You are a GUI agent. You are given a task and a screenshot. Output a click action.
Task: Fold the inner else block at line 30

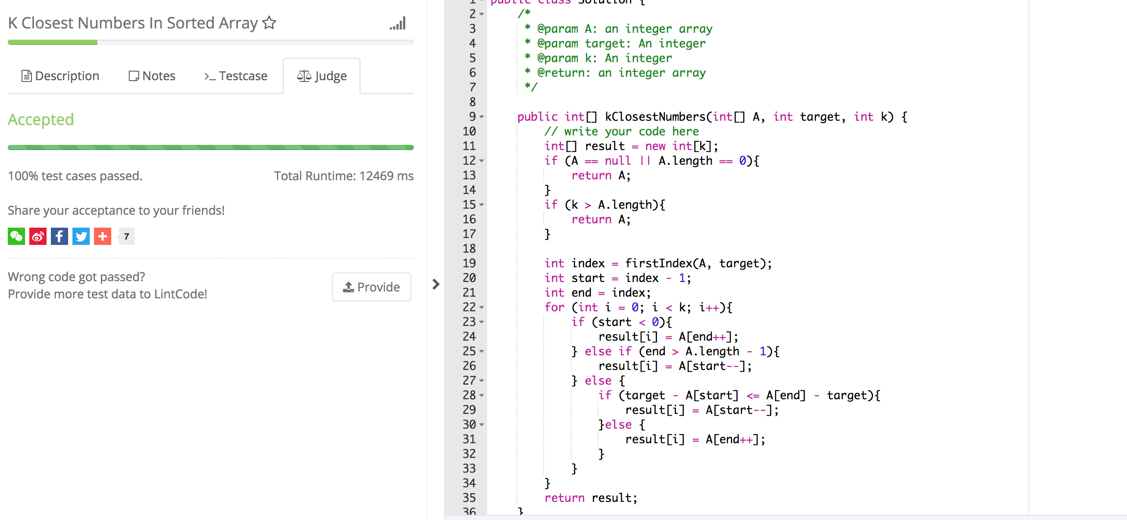click(x=482, y=425)
